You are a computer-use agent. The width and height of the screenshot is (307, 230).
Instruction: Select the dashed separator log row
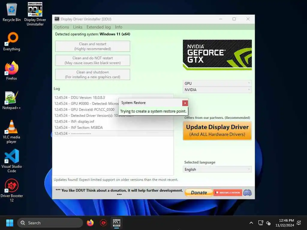(113, 133)
